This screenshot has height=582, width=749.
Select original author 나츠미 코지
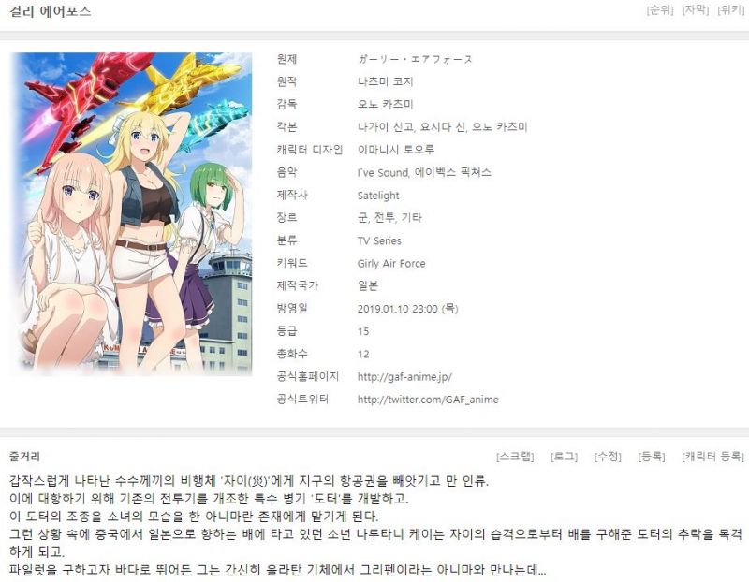[x=382, y=82]
